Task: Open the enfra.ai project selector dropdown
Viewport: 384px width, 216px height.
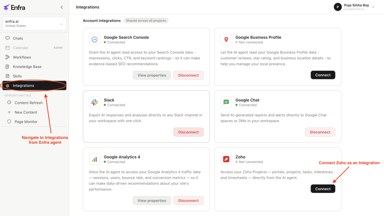Action: pos(34,24)
